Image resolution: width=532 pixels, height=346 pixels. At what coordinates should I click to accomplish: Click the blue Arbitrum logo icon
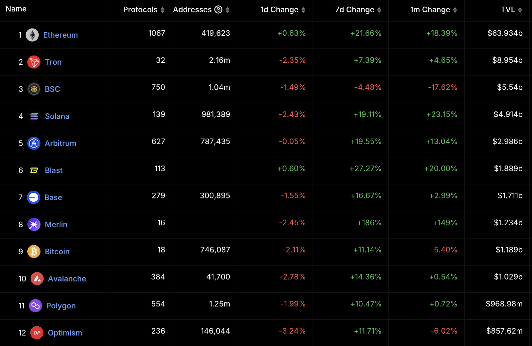tap(34, 143)
